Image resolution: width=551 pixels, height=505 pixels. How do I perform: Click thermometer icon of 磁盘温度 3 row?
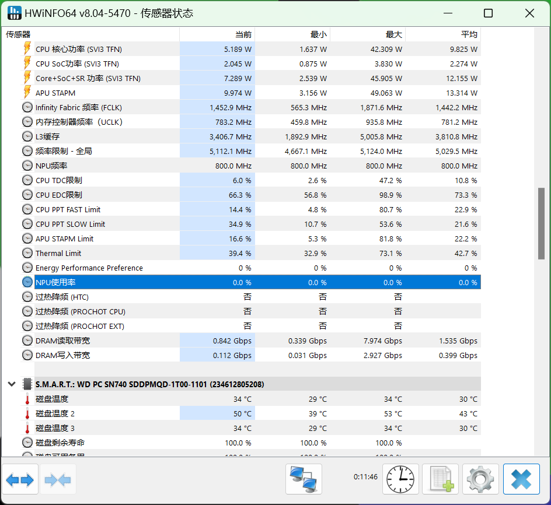click(x=27, y=428)
